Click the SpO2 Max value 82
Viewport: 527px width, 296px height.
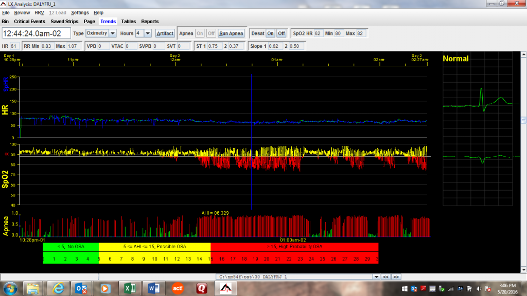pos(360,33)
